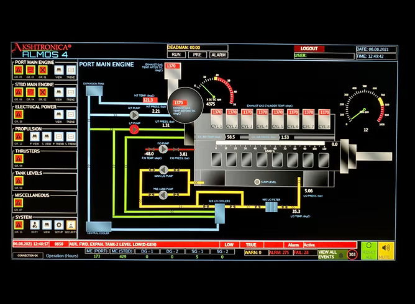Image resolution: width=415 pixels, height=304 pixels.
Task: Open STBD Main Engine group GR. 02 X icon
Action: point(43,92)
